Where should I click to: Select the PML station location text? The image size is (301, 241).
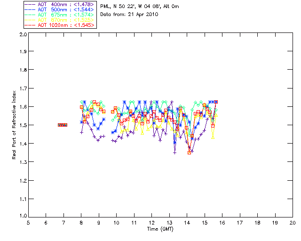(140, 7)
